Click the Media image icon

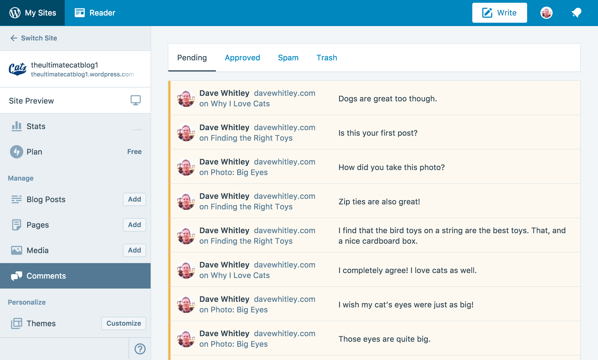(16, 250)
